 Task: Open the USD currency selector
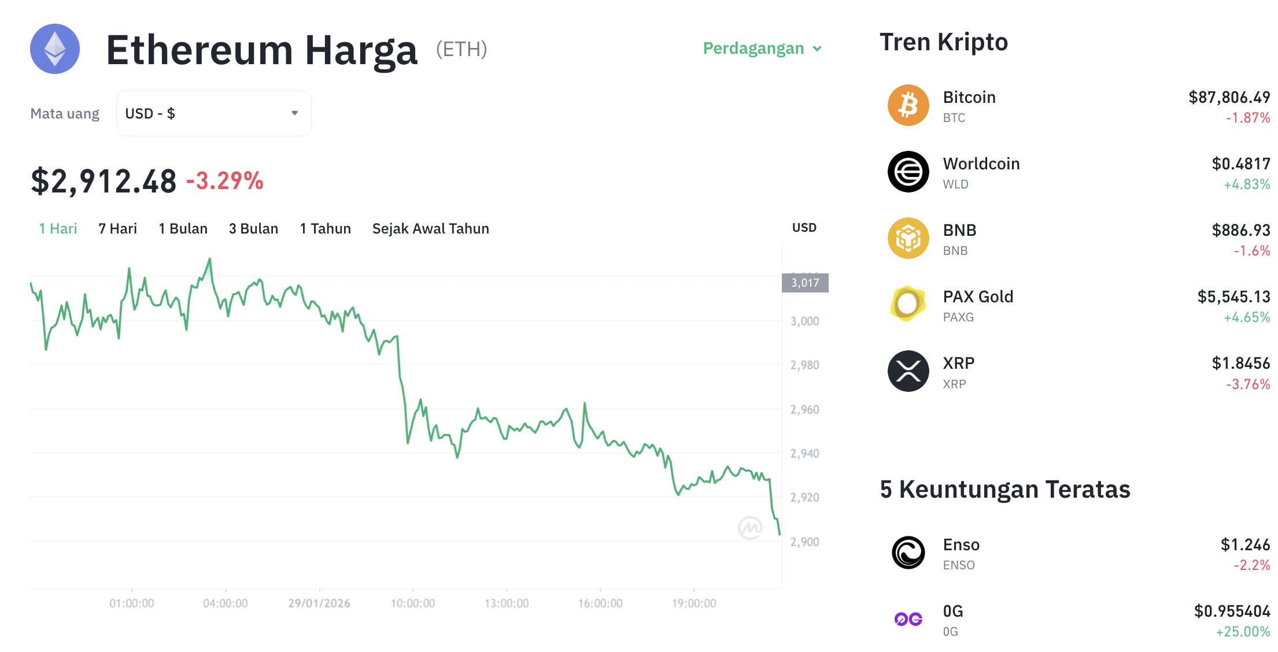pyautogui.click(x=213, y=113)
